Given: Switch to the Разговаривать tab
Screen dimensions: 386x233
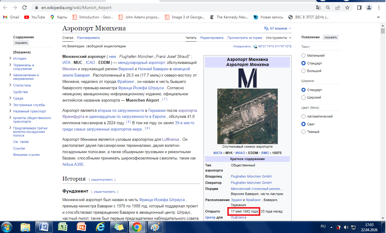Looking at the screenshot, I should click(x=88, y=38).
